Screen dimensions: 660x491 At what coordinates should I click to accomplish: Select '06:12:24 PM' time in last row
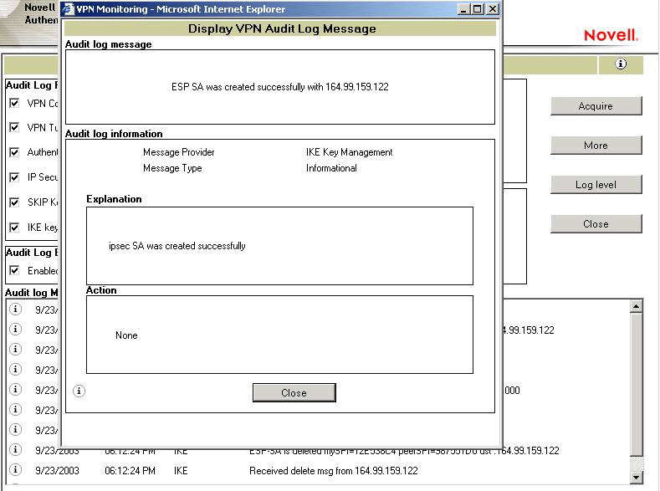pyautogui.click(x=130, y=471)
